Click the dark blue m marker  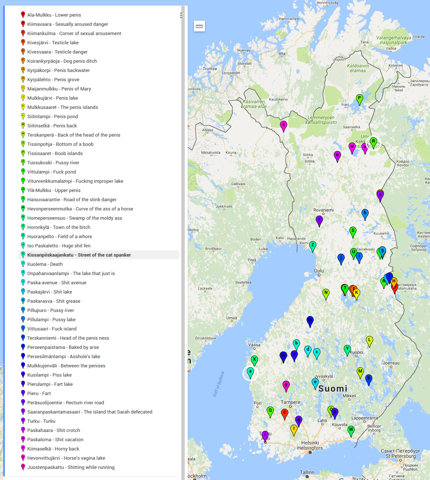[x=310, y=322]
